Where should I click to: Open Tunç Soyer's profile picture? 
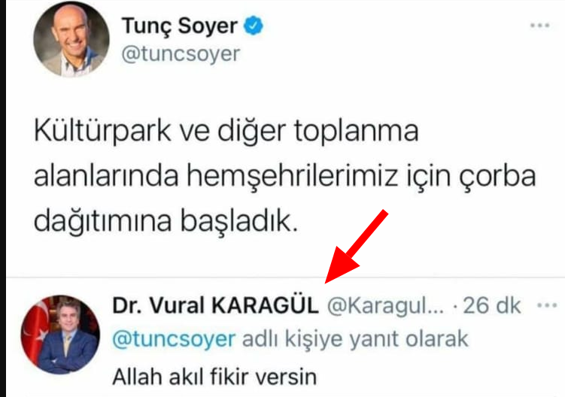coord(71,39)
